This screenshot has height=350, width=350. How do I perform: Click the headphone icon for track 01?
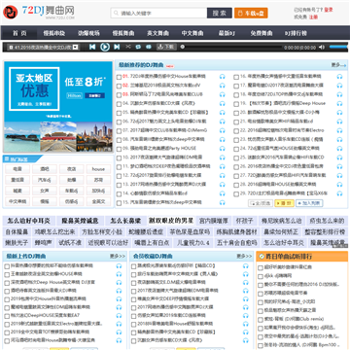point(222,77)
